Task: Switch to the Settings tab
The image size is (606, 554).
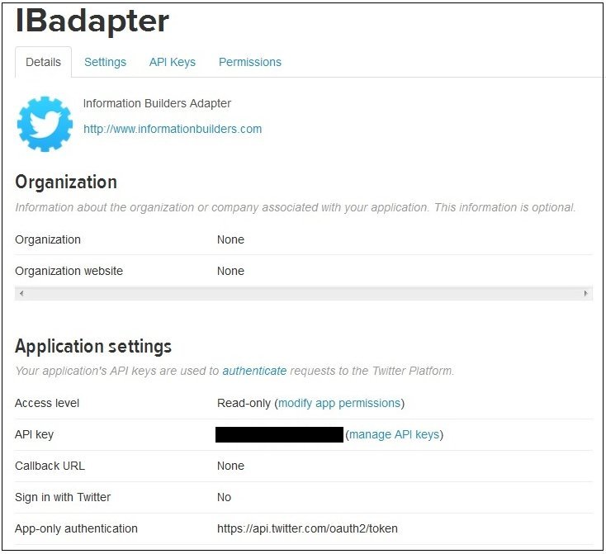Action: click(105, 62)
